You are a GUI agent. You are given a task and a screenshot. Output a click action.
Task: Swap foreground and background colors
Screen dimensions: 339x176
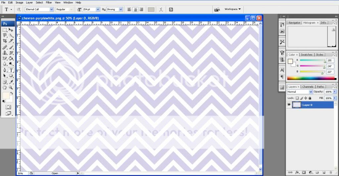12,93
